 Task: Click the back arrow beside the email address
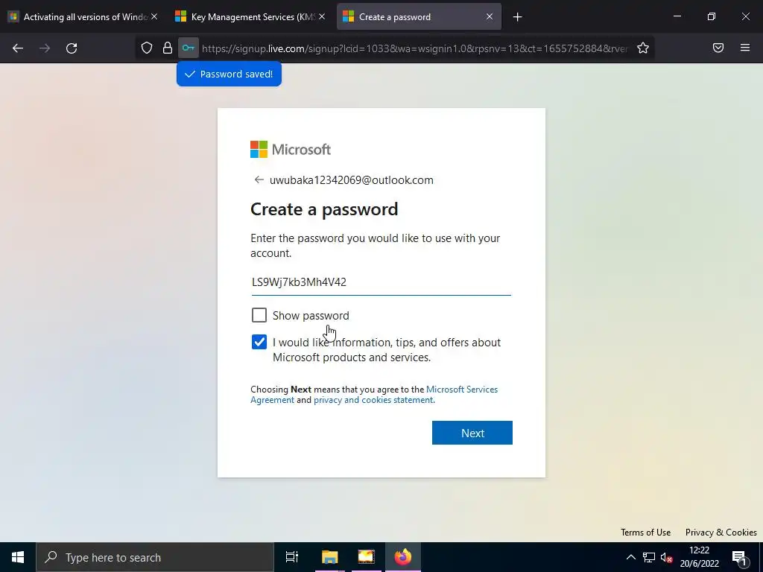coord(259,180)
